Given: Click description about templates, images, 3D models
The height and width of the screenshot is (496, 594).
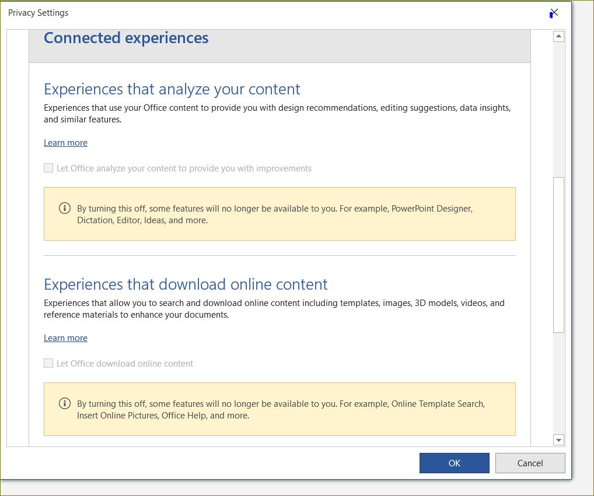Looking at the screenshot, I should click(274, 309).
